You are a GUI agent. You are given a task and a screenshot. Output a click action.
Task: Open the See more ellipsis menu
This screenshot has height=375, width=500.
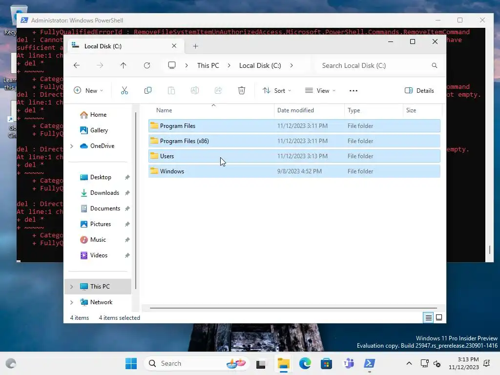[x=354, y=91]
